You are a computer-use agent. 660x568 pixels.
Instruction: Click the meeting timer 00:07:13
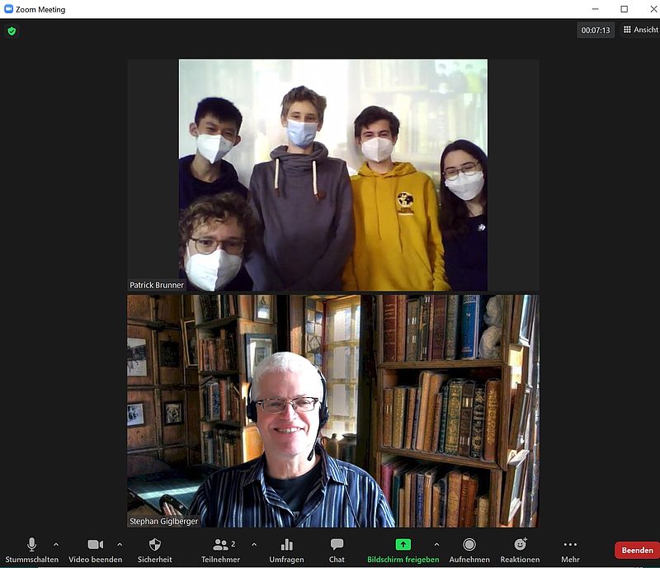tap(596, 30)
